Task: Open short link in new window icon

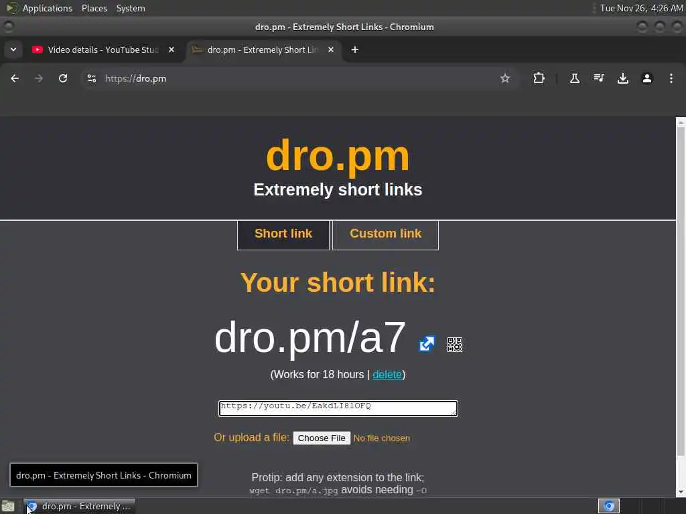Action: pos(427,343)
